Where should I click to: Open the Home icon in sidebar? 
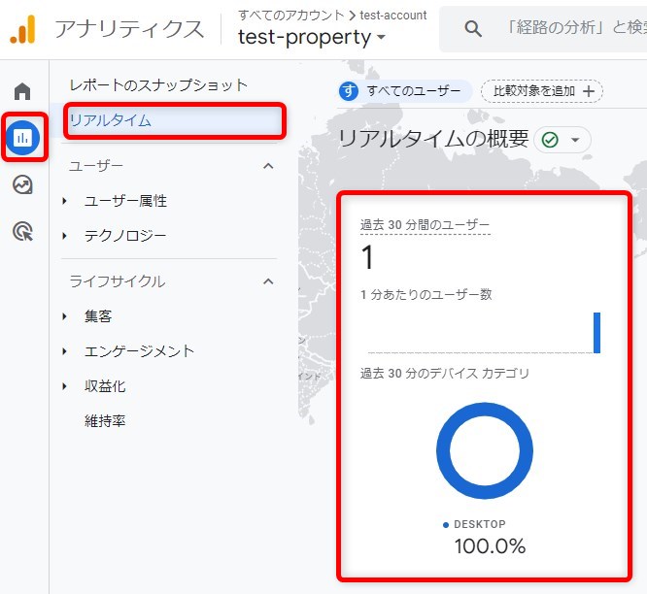[22, 91]
